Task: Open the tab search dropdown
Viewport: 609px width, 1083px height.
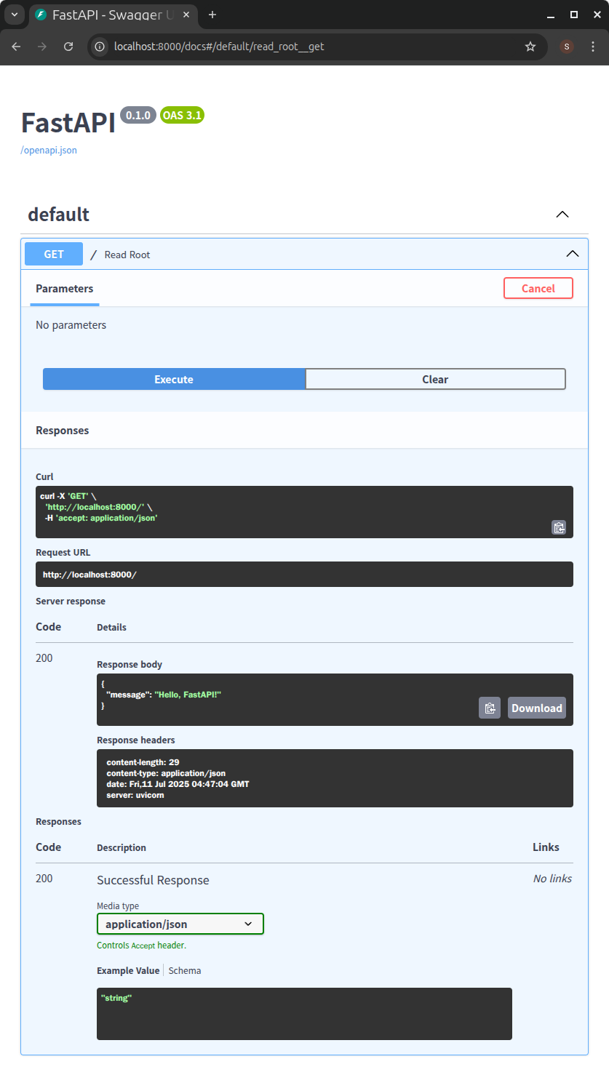Action: (x=15, y=15)
